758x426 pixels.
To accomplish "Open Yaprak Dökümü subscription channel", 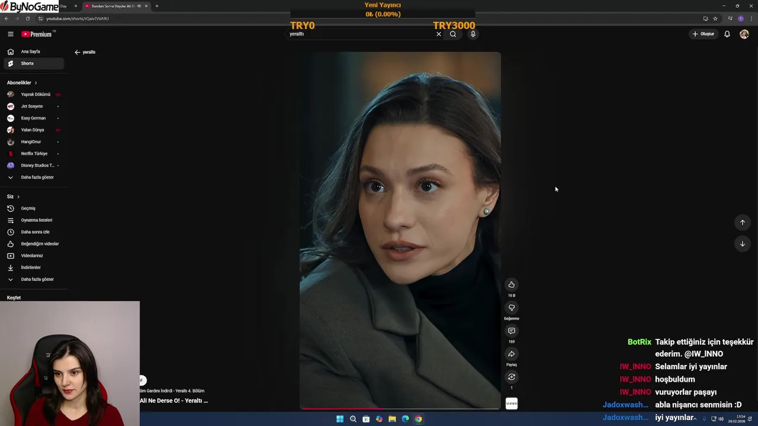I will click(34, 94).
